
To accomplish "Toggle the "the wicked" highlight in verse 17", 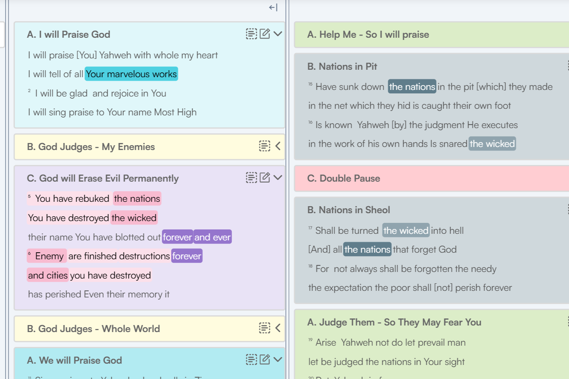I will (405, 230).
